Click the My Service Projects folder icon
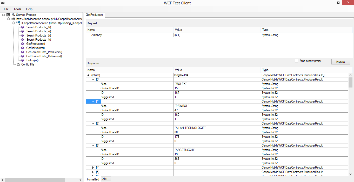The width and height of the screenshot is (354, 182). [x=8, y=15]
